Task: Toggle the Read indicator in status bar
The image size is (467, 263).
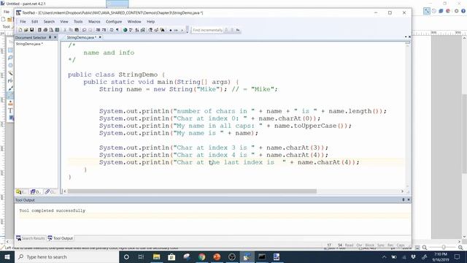Action: (349, 245)
